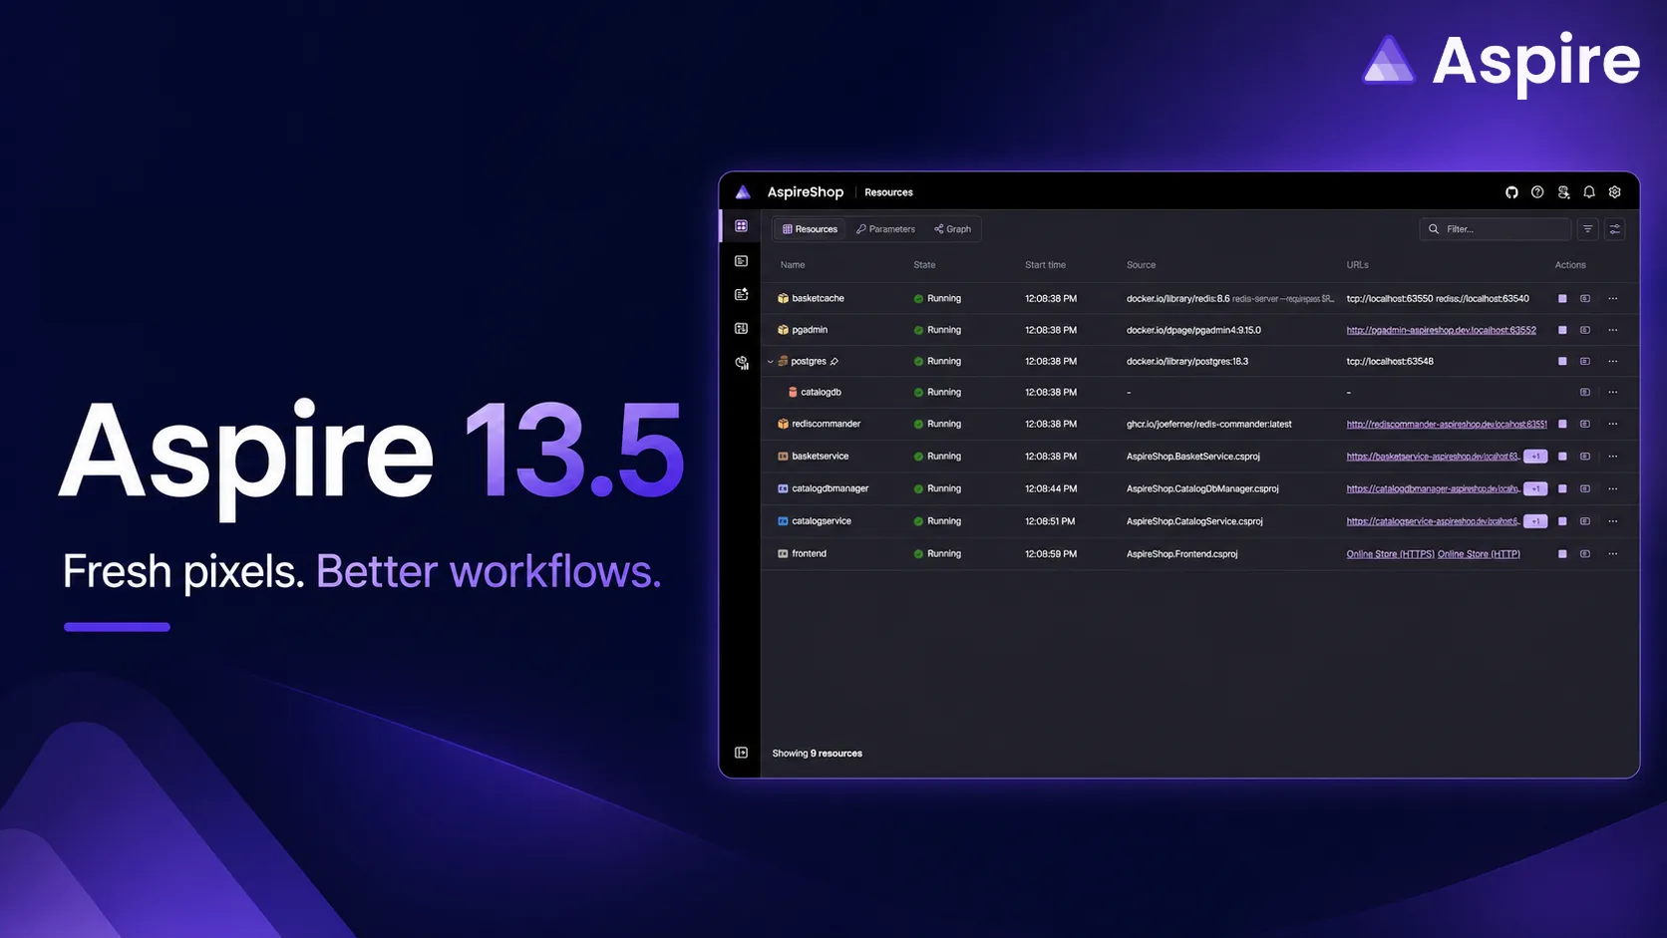Stop the basketcache resource
The height and width of the screenshot is (938, 1667).
(1562, 299)
